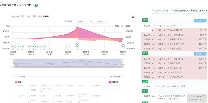The width and height of the screenshot is (208, 103).
Task: Set the display range to 全期間
Action: pos(46,17)
